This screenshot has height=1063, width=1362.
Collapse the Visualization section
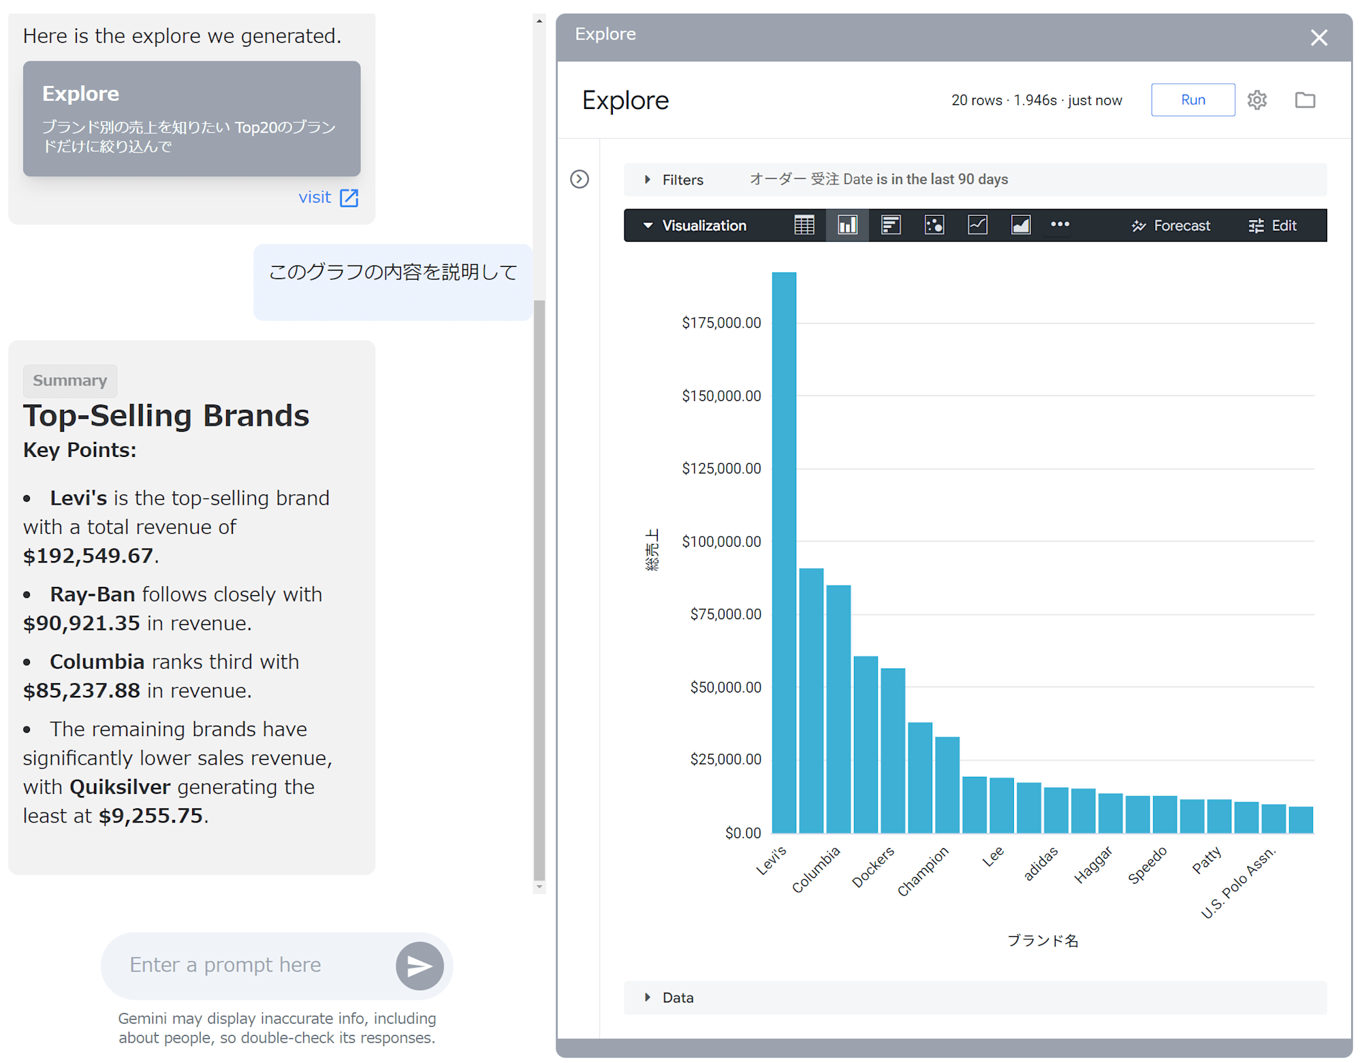pyautogui.click(x=695, y=225)
